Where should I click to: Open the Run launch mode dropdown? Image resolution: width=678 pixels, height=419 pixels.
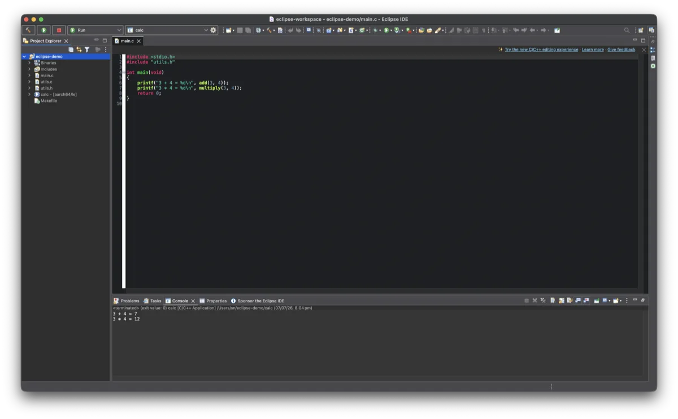[119, 30]
